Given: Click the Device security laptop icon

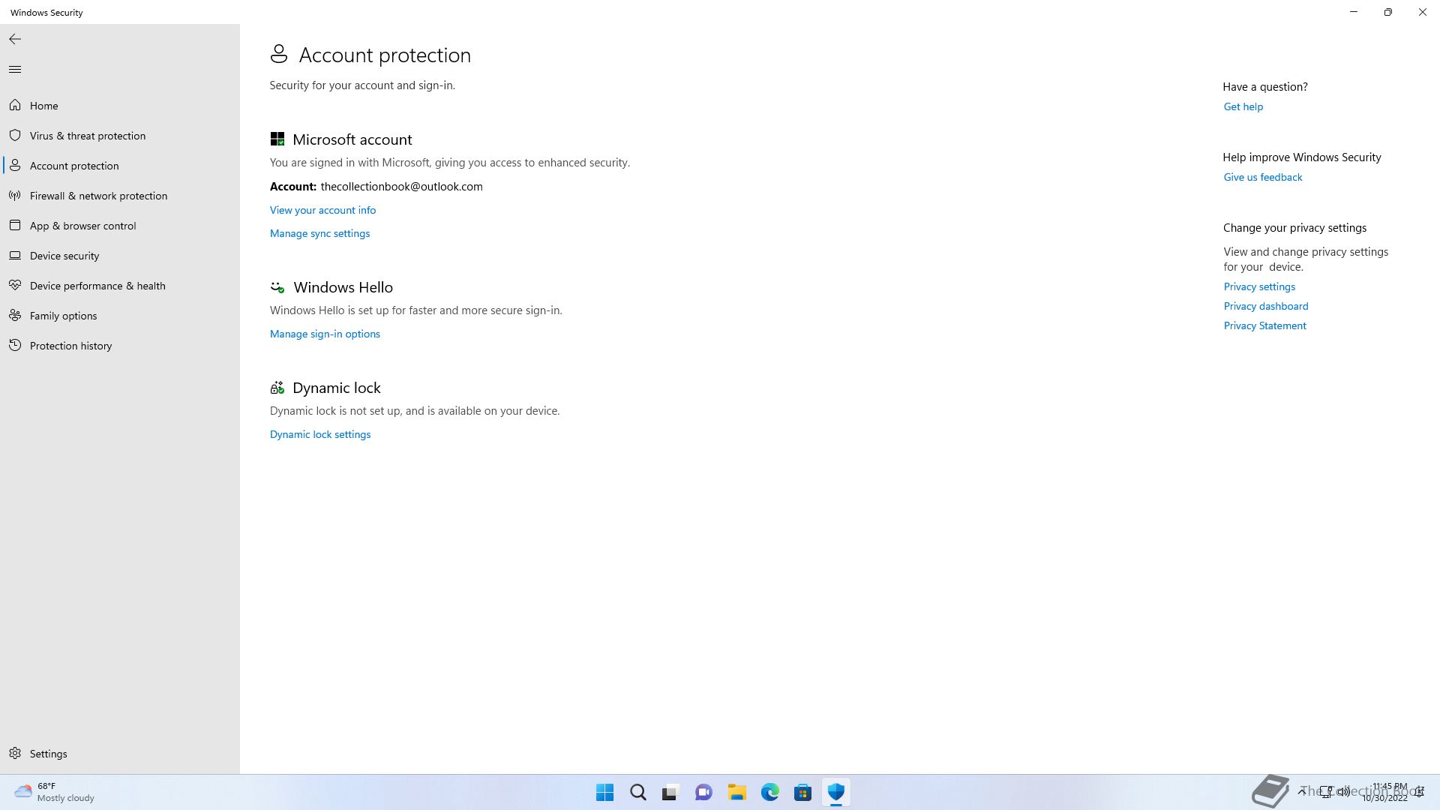Looking at the screenshot, I should 15,256.
